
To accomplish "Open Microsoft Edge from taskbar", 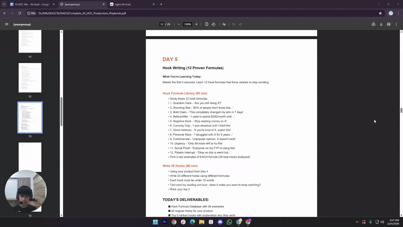I will coord(192,222).
